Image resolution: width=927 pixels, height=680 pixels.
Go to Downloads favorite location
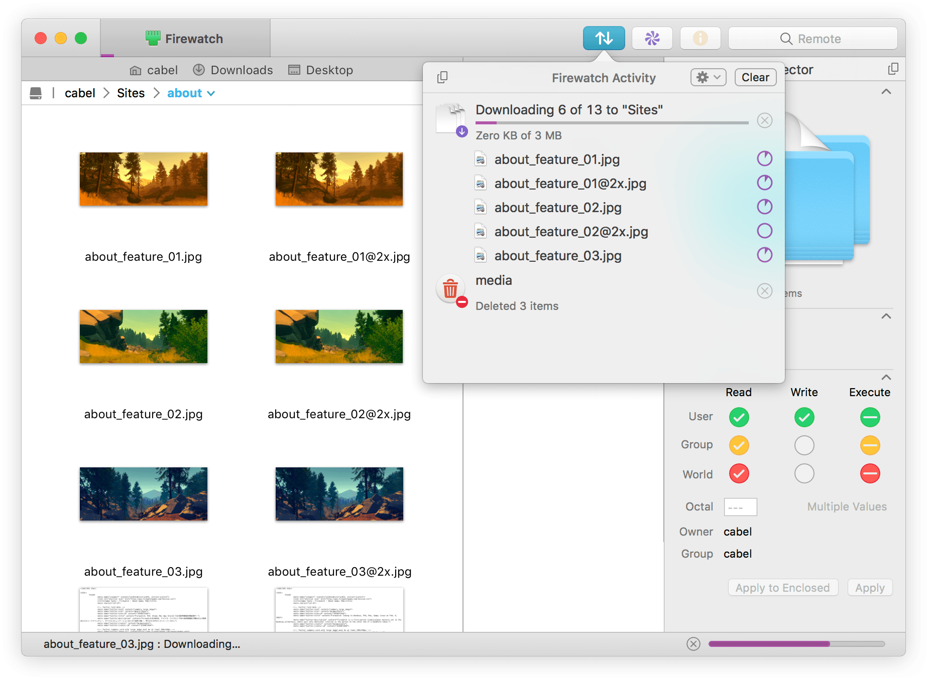tap(233, 70)
